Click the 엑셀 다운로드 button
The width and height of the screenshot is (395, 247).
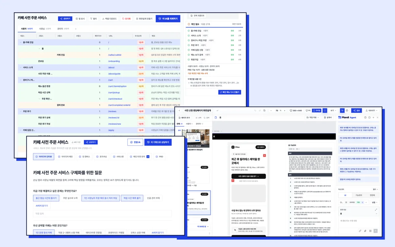pyautogui.click(x=109, y=19)
